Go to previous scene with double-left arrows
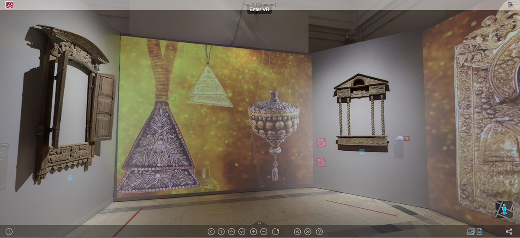520x238 pixels. coord(297,232)
